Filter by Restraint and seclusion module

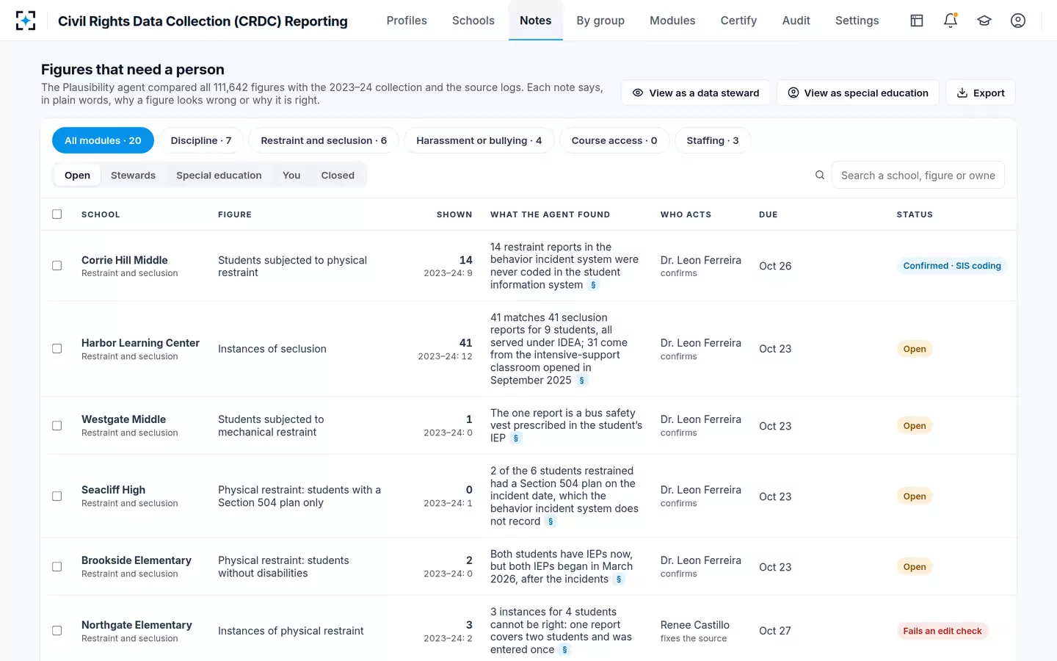[x=324, y=140]
